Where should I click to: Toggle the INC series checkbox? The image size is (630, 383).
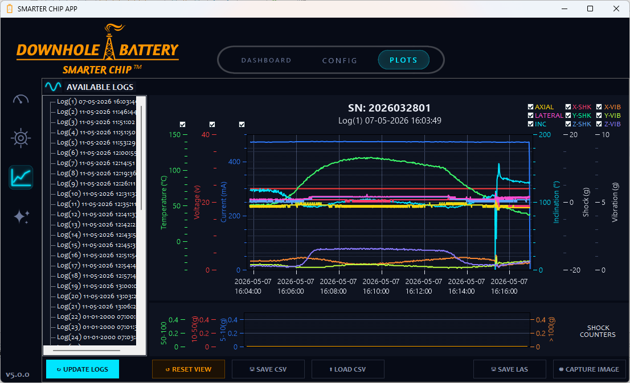click(x=530, y=124)
